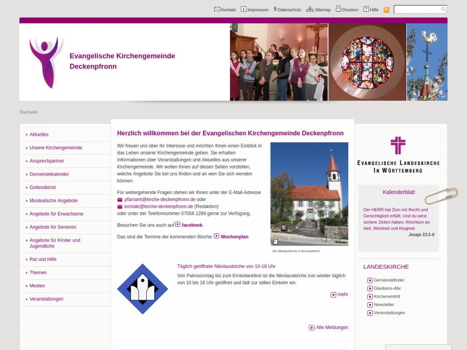Click the Sitemap tree icon
The height and width of the screenshot is (350, 467).
click(310, 9)
